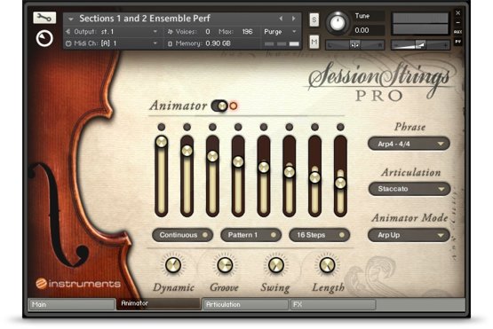The image size is (493, 329).
Task: Toggle the Animator on/off switch
Action: [219, 106]
